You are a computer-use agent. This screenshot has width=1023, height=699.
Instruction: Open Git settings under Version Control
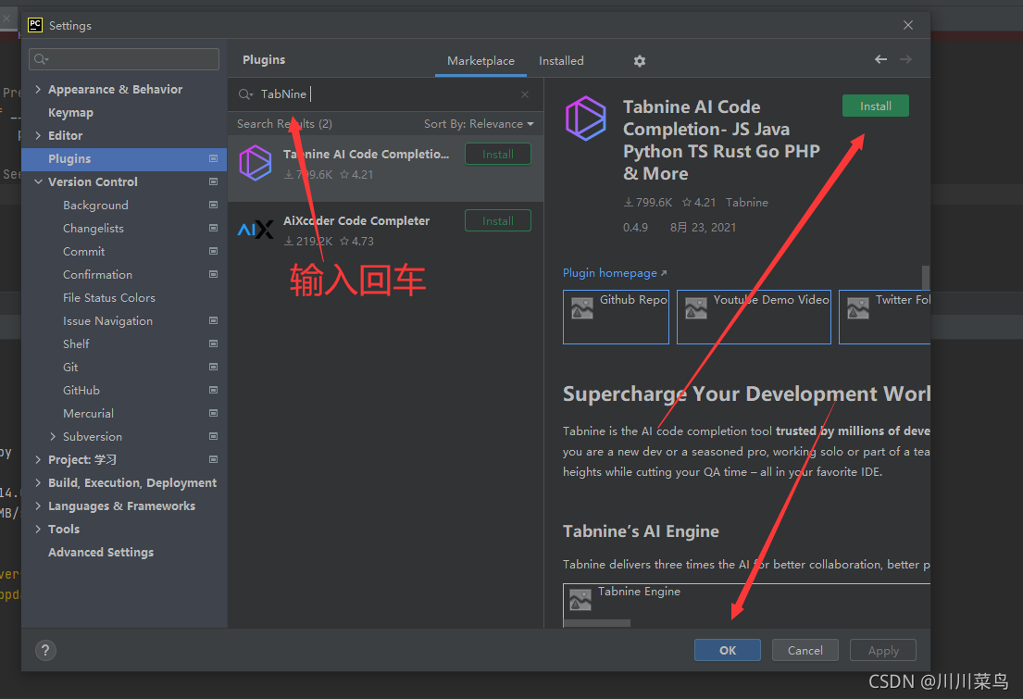(70, 367)
